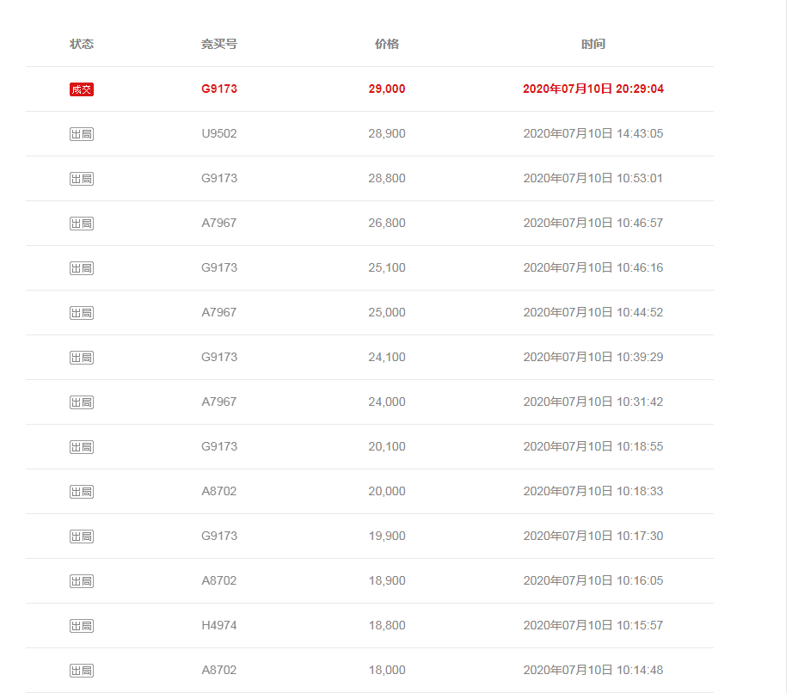Click the timestamp ending in 20:29:04
This screenshot has height=693, width=792.
tap(593, 89)
